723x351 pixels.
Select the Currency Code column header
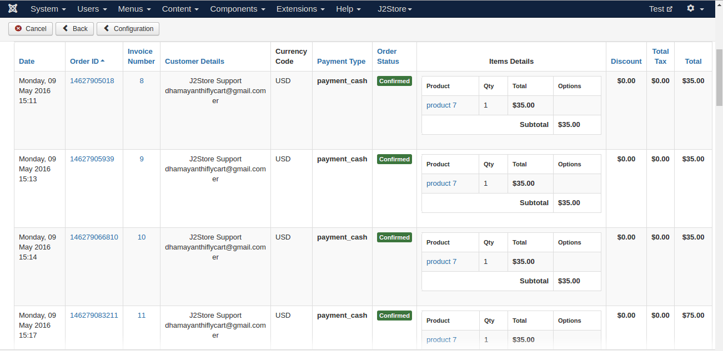[291, 57]
